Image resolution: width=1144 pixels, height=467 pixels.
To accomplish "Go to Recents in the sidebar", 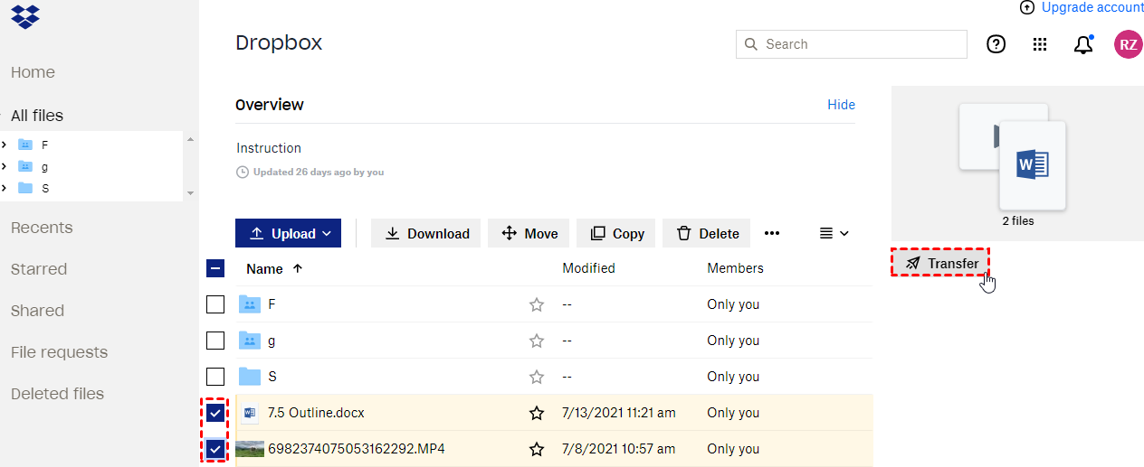I will pos(42,228).
